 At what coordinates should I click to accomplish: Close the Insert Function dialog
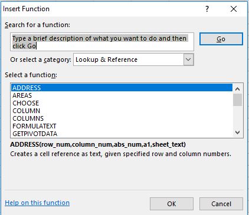234,9
